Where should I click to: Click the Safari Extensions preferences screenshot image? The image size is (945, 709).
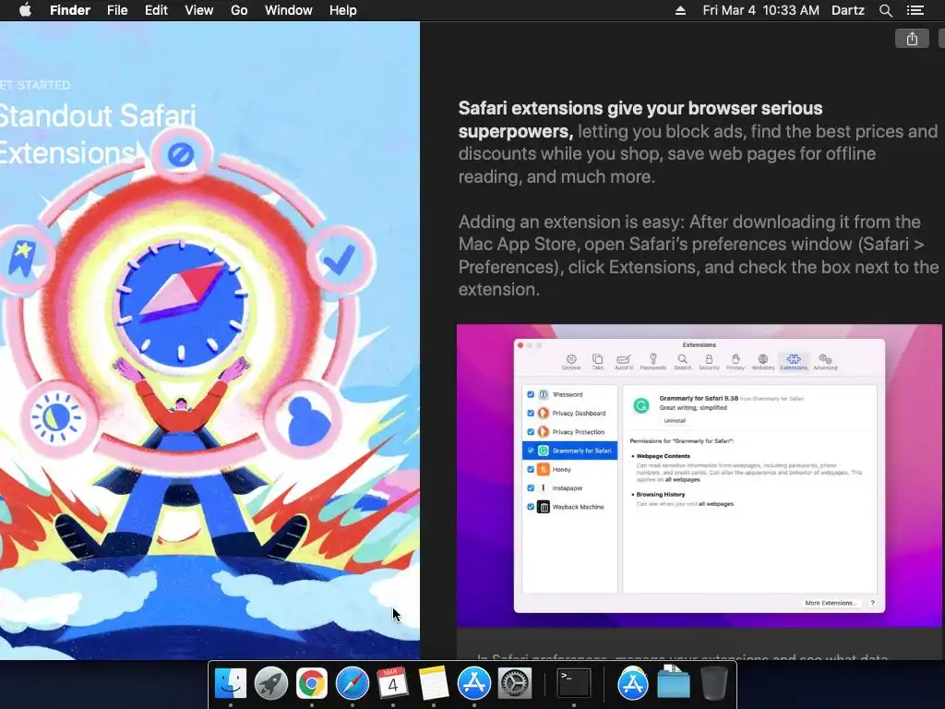[700, 475]
